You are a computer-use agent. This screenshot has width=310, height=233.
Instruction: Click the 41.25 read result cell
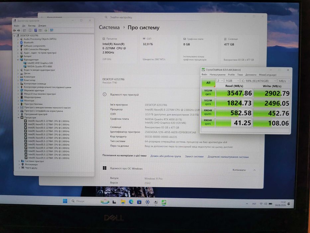coord(234,123)
